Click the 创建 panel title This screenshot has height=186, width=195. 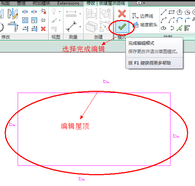[98, 37]
